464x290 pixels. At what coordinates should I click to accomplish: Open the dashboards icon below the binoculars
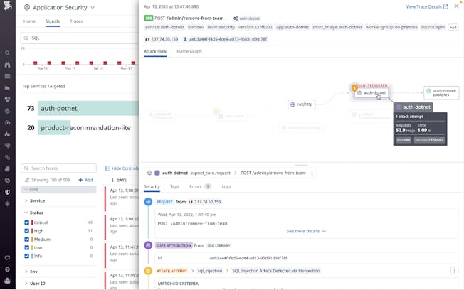tap(7, 76)
